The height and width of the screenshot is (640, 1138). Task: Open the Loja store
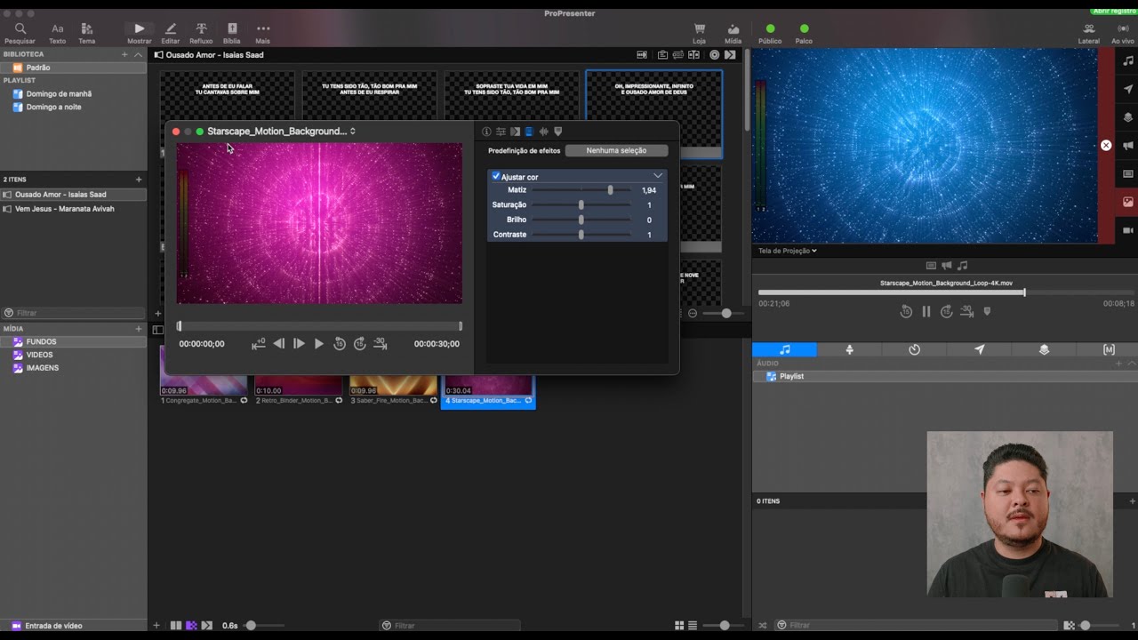pyautogui.click(x=700, y=33)
